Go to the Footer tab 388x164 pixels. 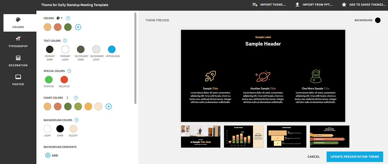(18, 80)
